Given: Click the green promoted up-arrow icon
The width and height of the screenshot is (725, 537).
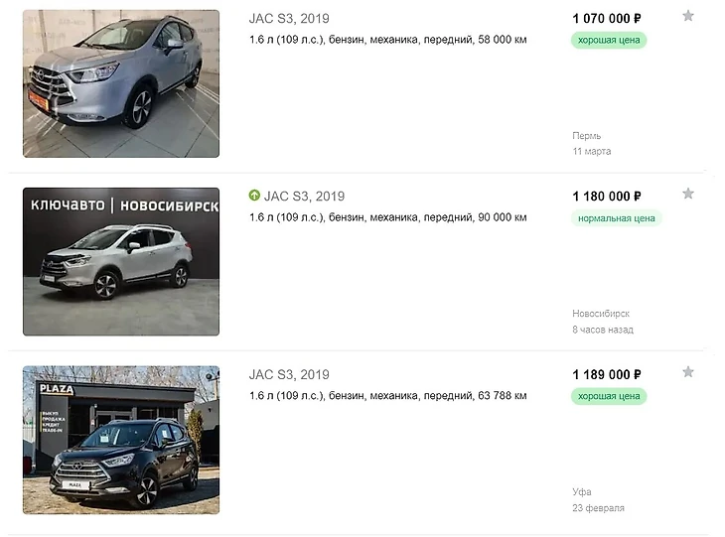Looking at the screenshot, I should (254, 197).
